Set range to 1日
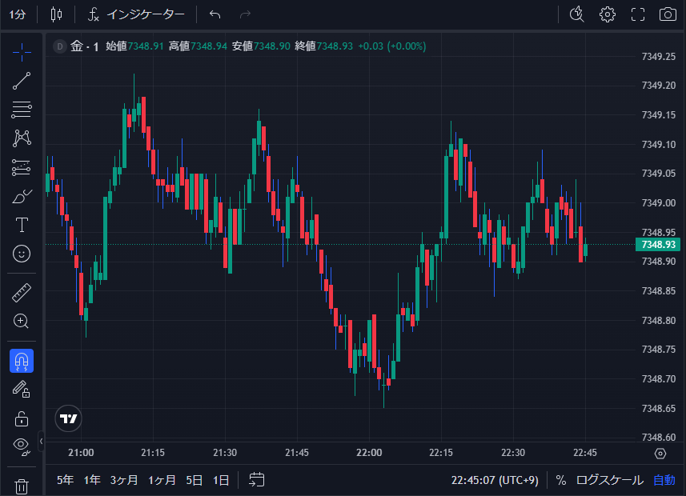This screenshot has width=686, height=496. tap(221, 480)
